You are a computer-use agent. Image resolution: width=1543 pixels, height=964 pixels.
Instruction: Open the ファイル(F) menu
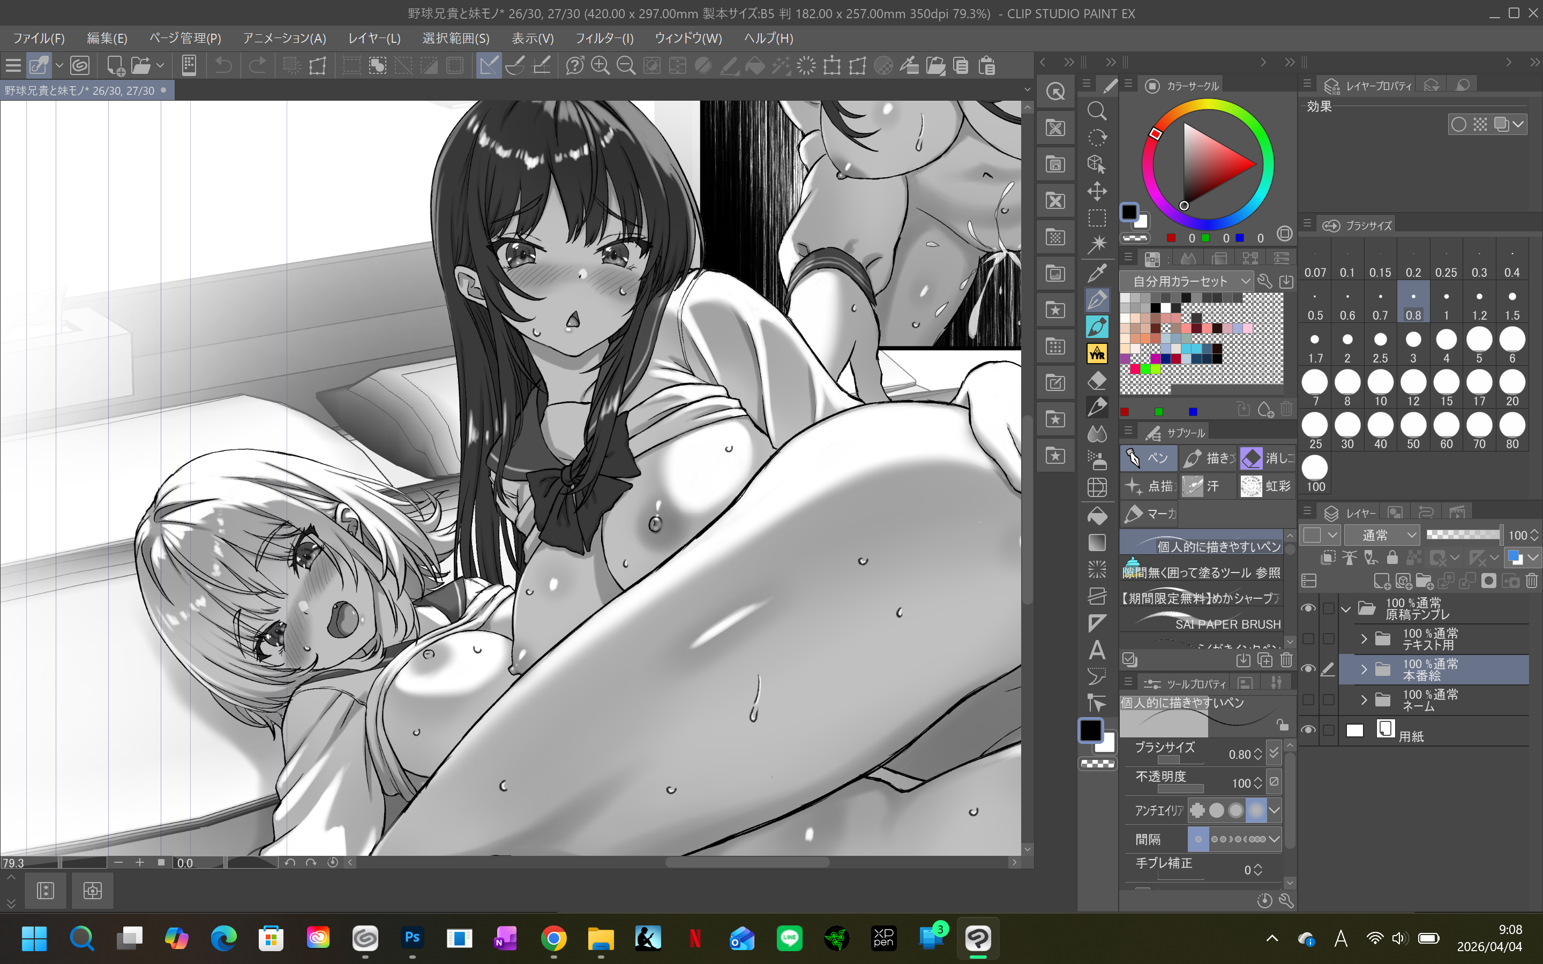click(39, 38)
